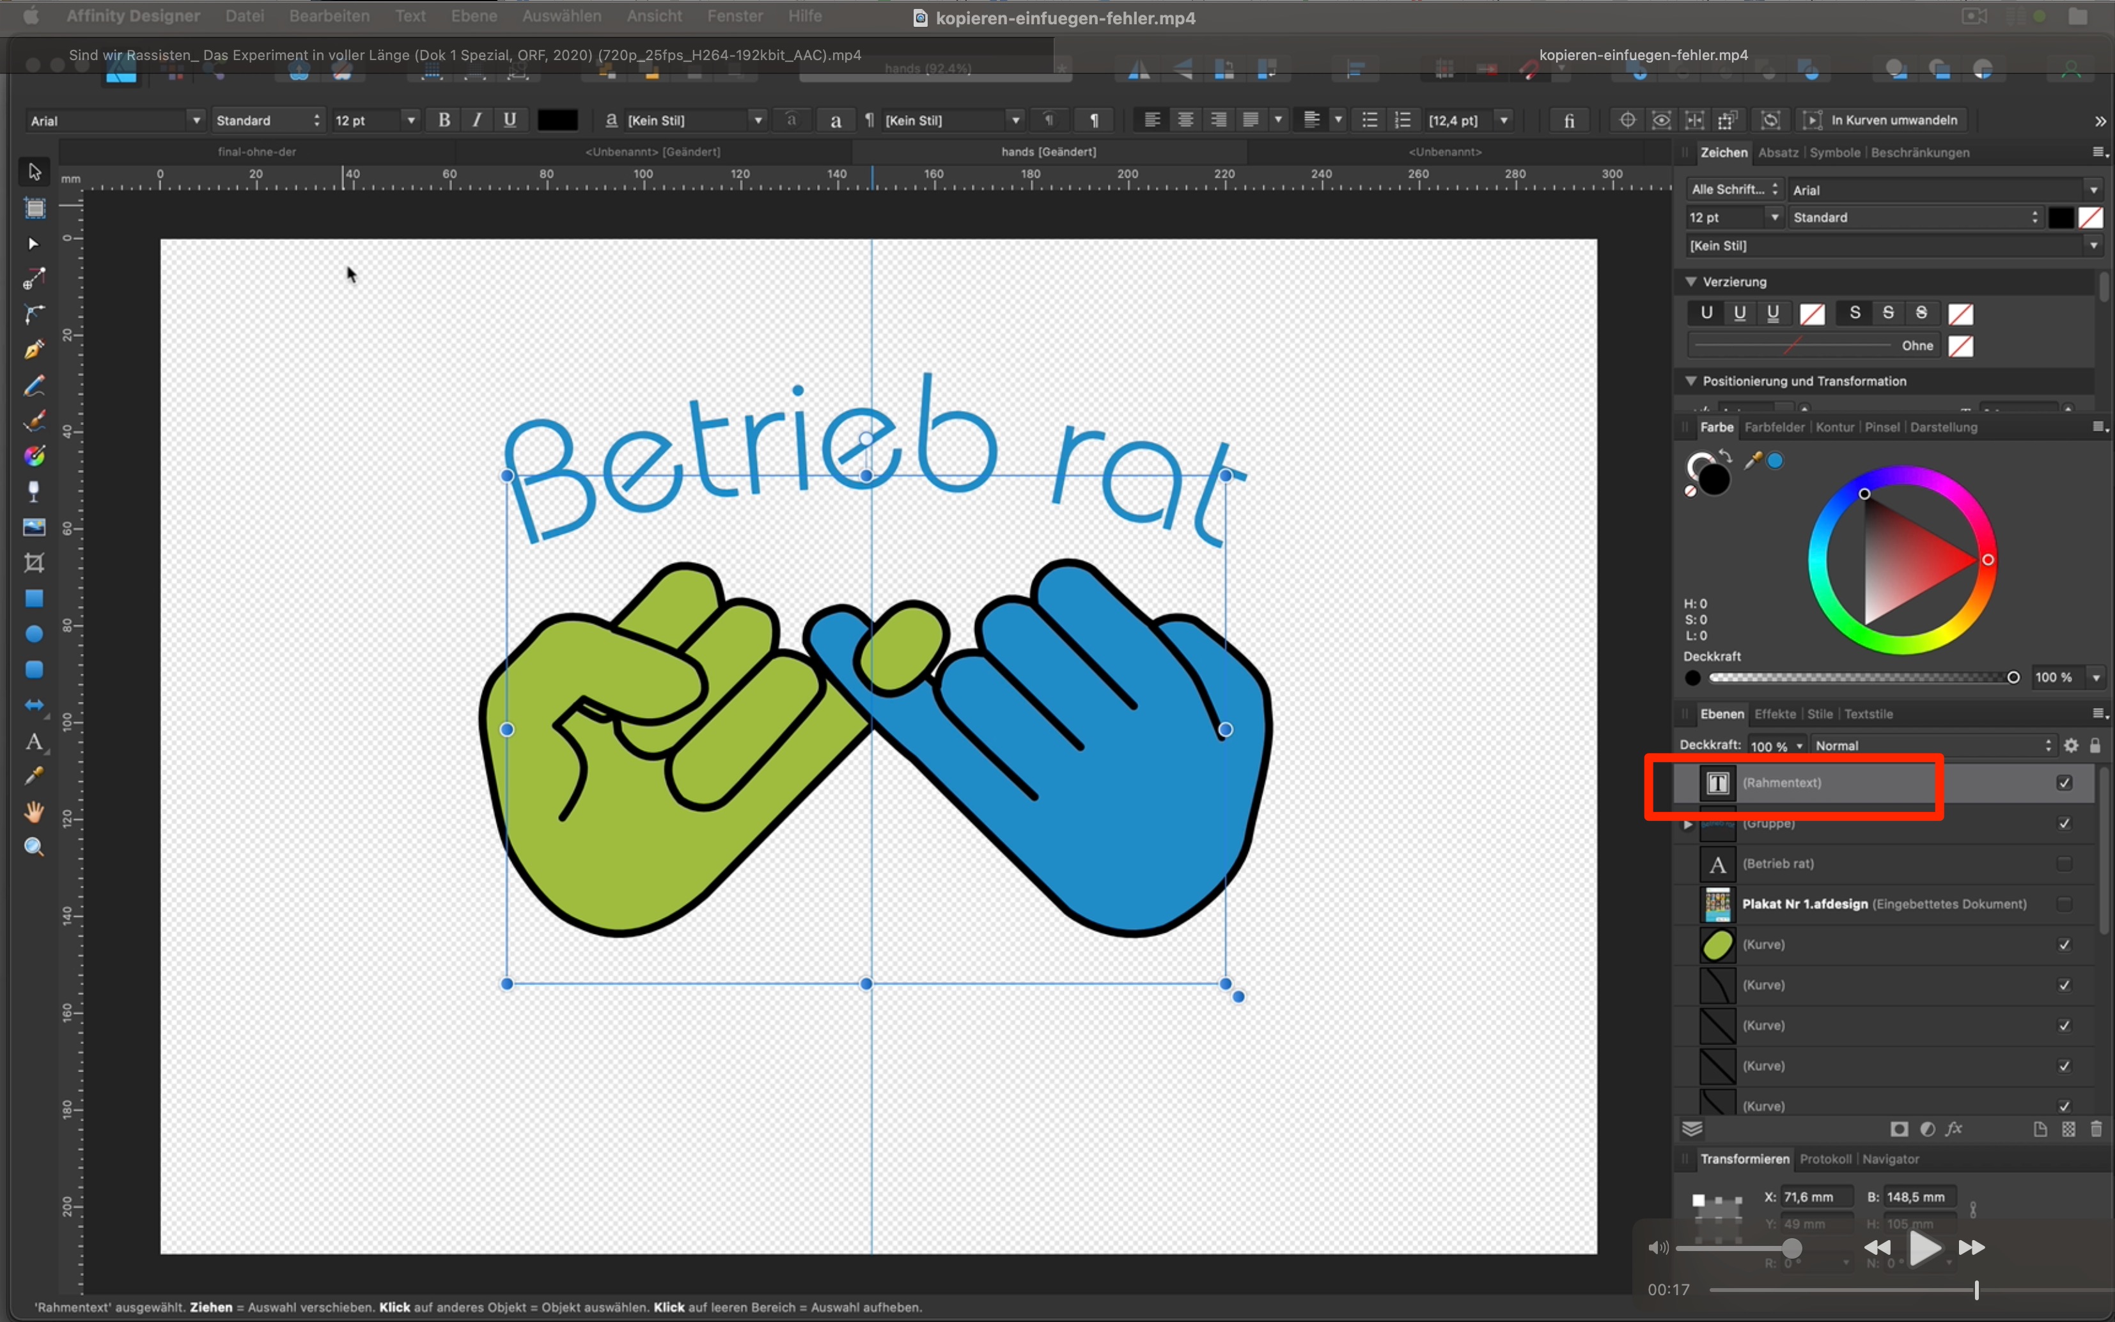
Task: Select the Node tool
Action: tap(34, 244)
